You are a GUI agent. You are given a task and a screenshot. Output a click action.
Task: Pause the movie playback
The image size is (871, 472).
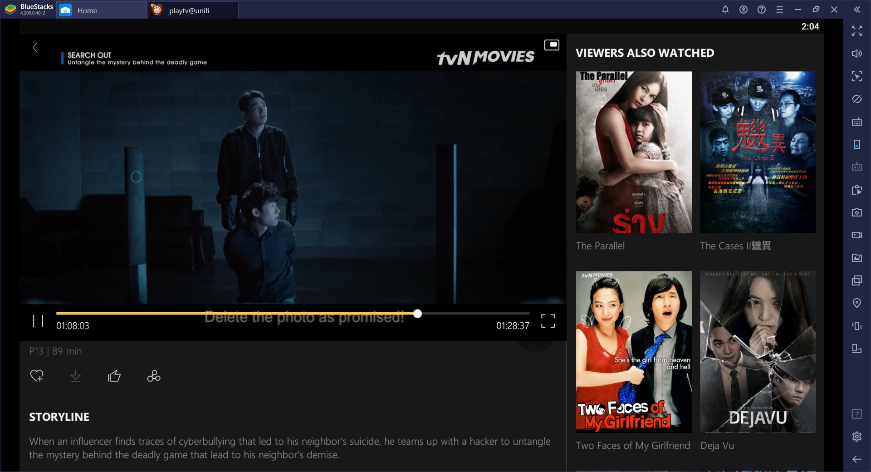38,321
